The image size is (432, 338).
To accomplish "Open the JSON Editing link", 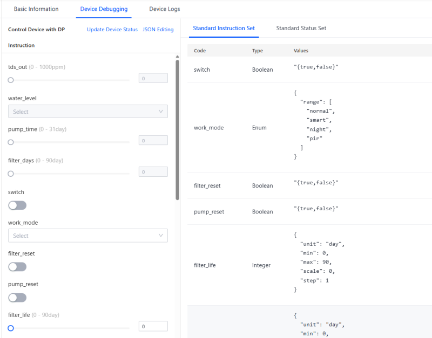I will (158, 30).
